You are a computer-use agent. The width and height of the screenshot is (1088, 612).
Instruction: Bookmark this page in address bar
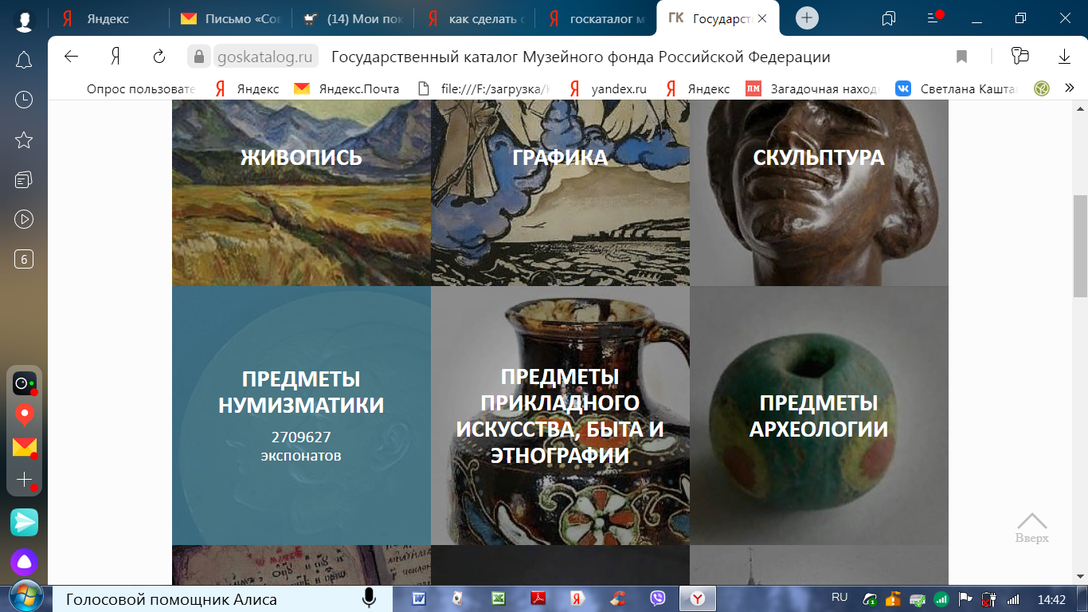(961, 57)
